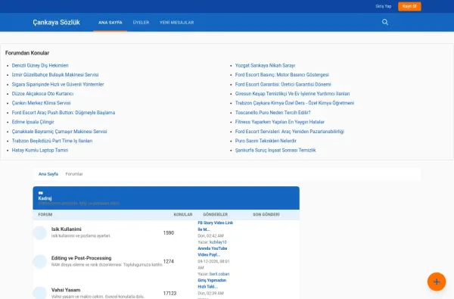Open user profile beril.coban
Viewport: 454px width, 299px height.
click(x=219, y=274)
